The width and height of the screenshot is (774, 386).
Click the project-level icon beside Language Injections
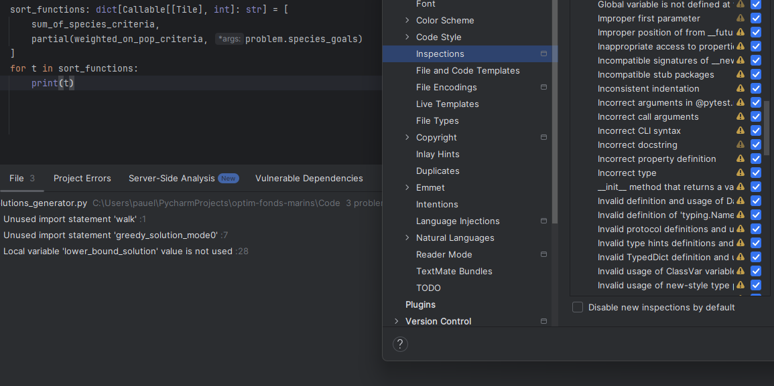(x=543, y=221)
